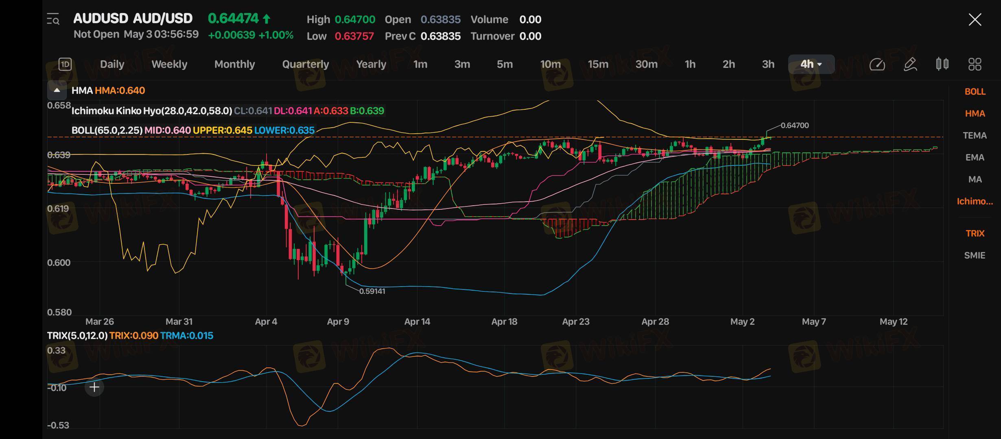Viewport: 1001px width, 439px height.
Task: Select the 15m timeframe tab
Action: pyautogui.click(x=598, y=64)
